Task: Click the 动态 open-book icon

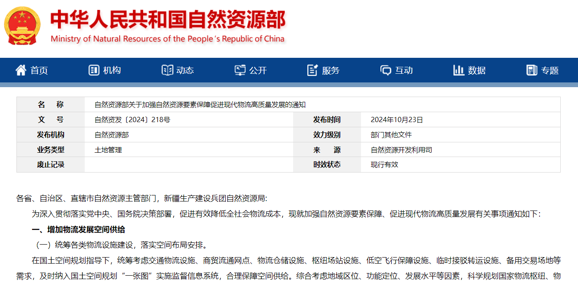Action: click(x=167, y=70)
